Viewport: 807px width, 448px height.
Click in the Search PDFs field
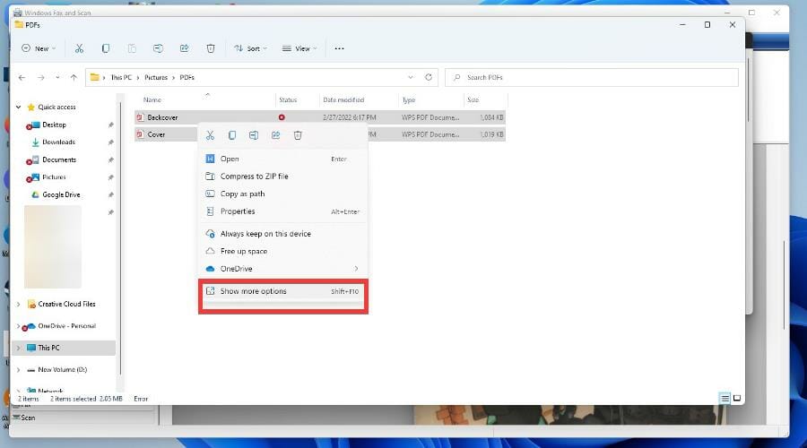(592, 77)
